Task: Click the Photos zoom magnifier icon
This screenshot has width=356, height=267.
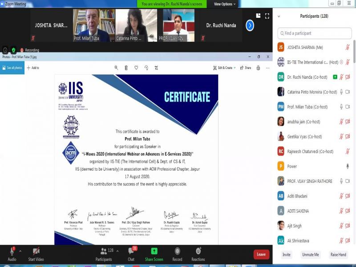Action: 116,68
